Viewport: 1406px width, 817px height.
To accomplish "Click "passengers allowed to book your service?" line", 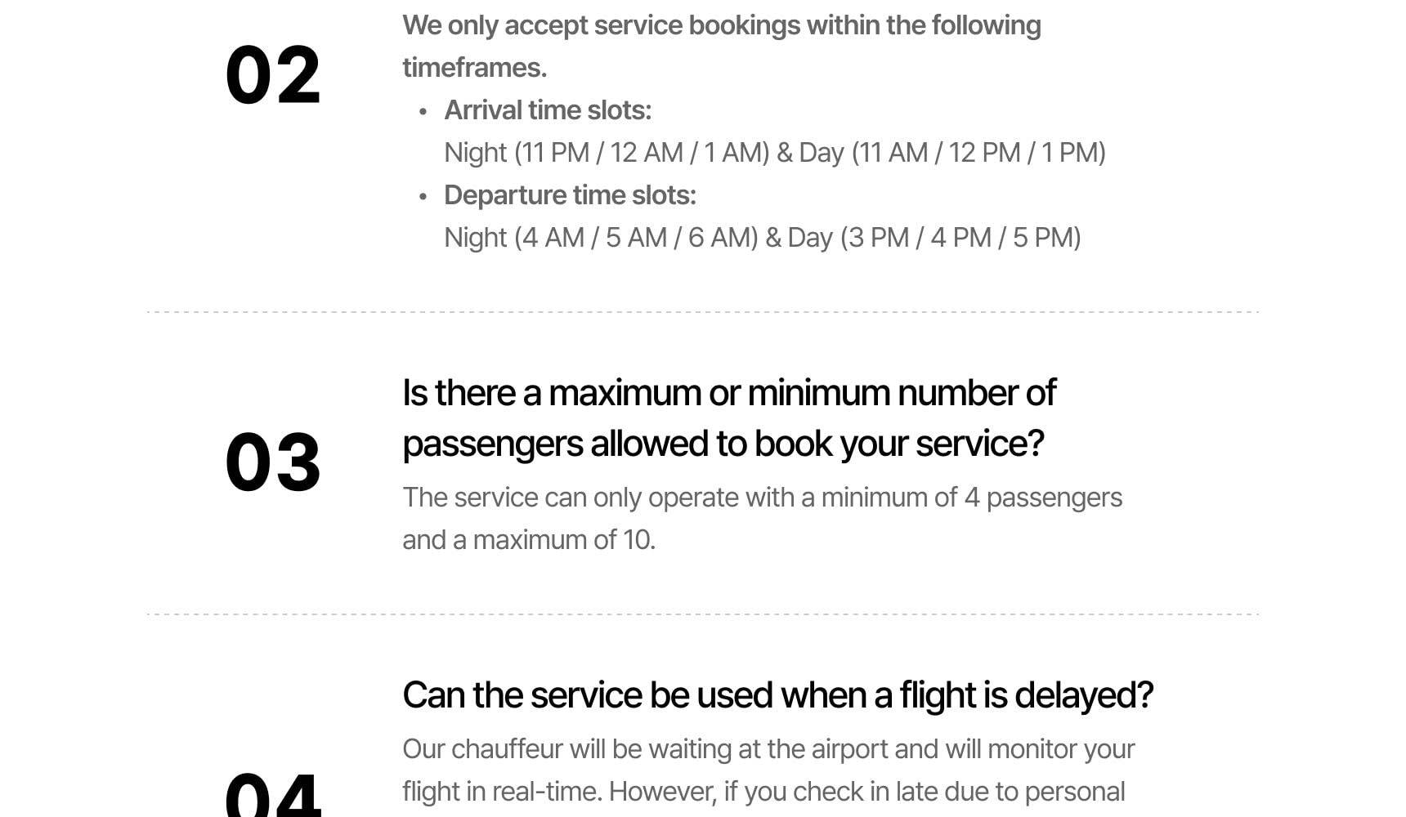I will click(723, 444).
